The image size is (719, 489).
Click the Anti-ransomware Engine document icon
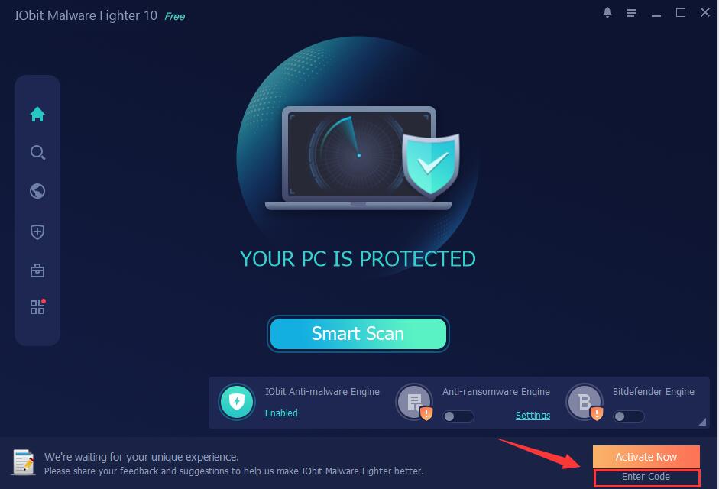point(415,402)
